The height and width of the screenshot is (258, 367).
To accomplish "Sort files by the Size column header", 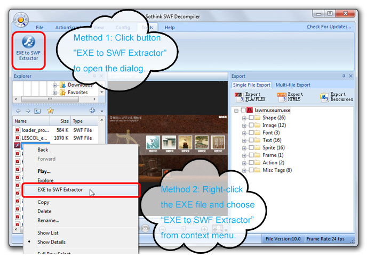I will tap(60, 121).
